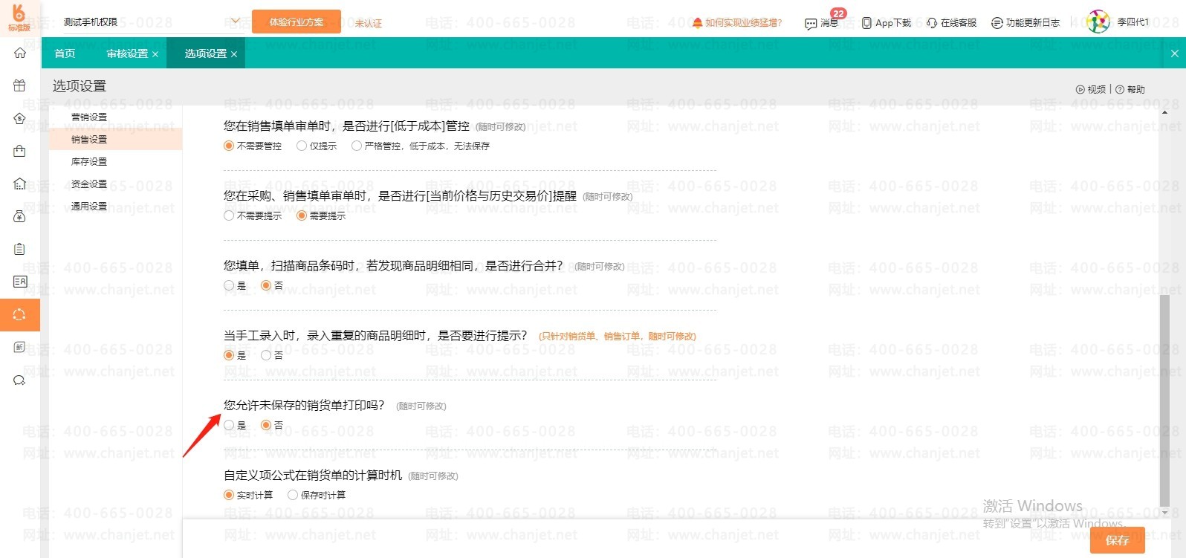Viewport: 1186px width, 558px height.
Task: Open the 如何实现业绩猛增? link
Action: pos(737,23)
